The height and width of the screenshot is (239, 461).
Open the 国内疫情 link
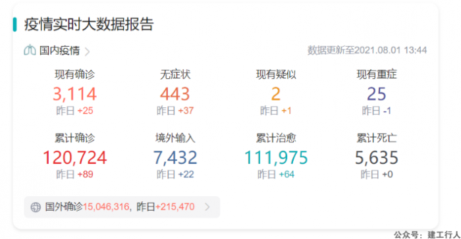point(60,51)
